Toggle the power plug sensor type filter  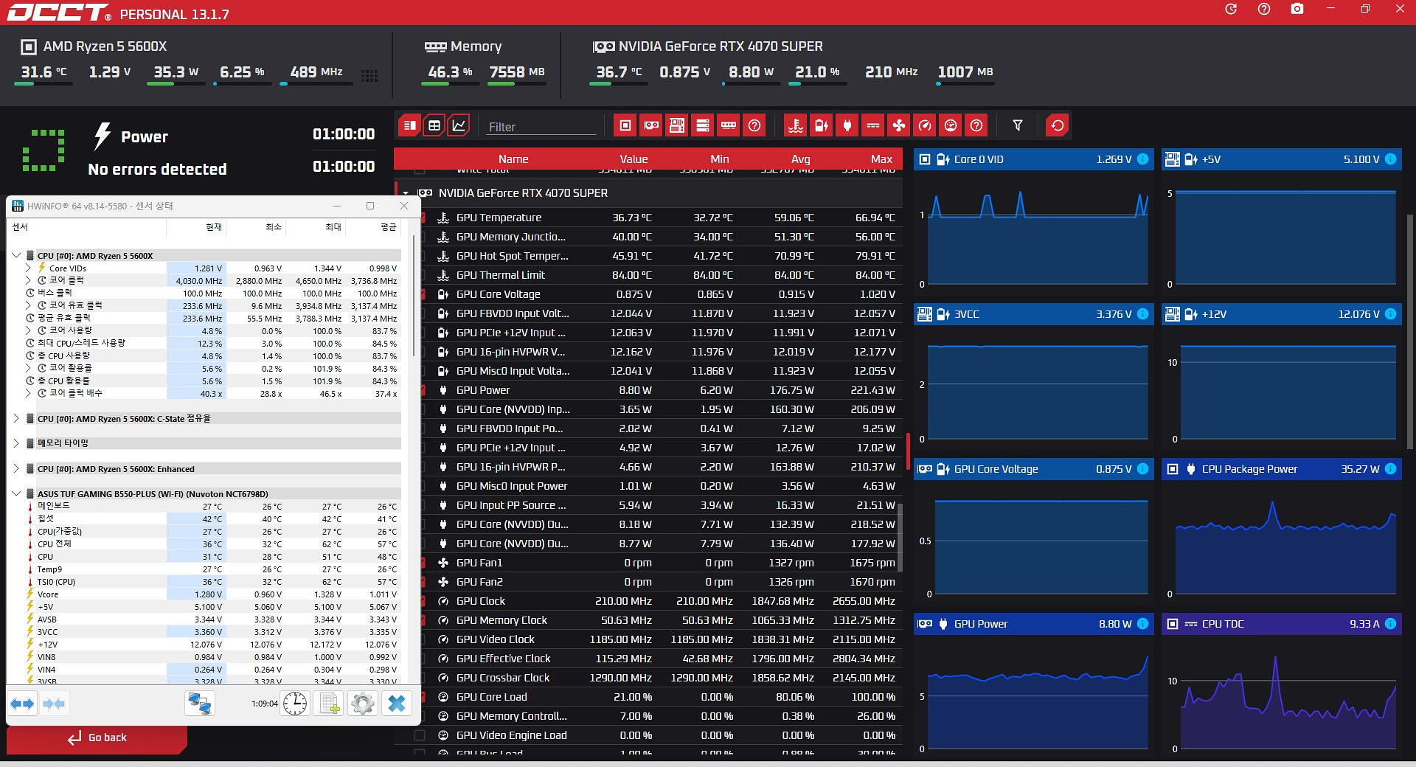click(847, 125)
